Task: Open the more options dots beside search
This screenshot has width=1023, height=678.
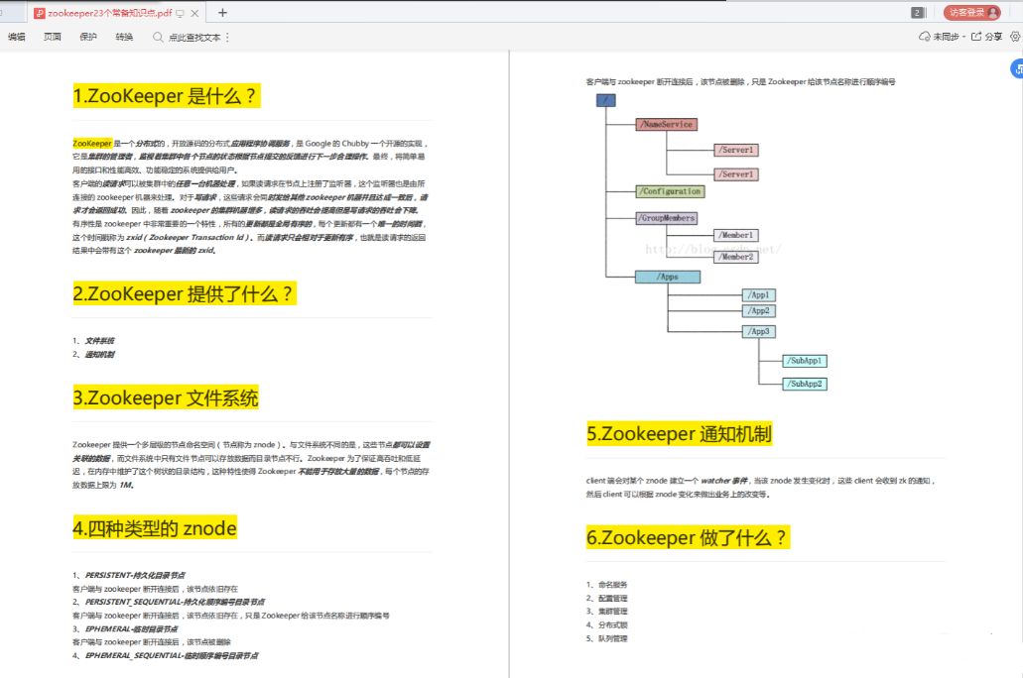Action: pyautogui.click(x=227, y=37)
